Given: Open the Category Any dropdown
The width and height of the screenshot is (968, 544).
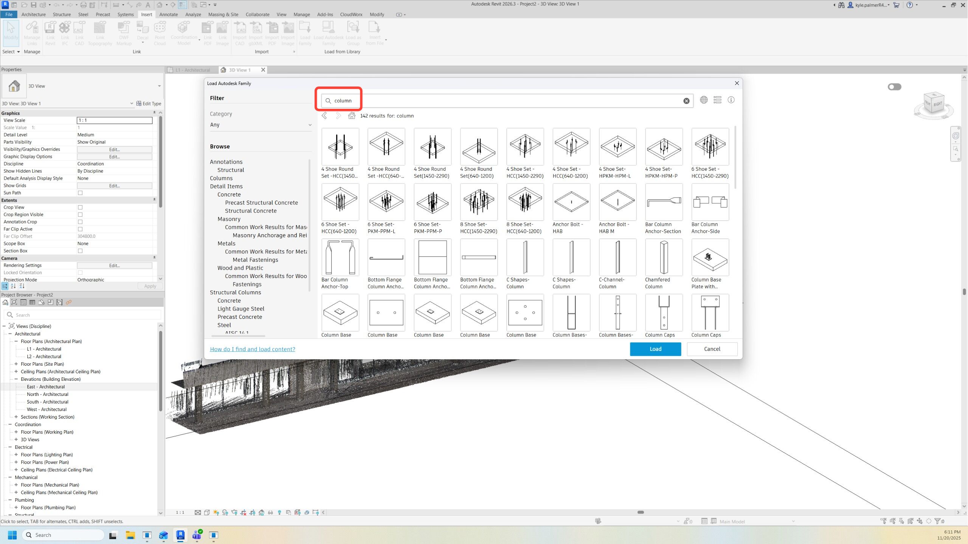Looking at the screenshot, I should click(260, 125).
